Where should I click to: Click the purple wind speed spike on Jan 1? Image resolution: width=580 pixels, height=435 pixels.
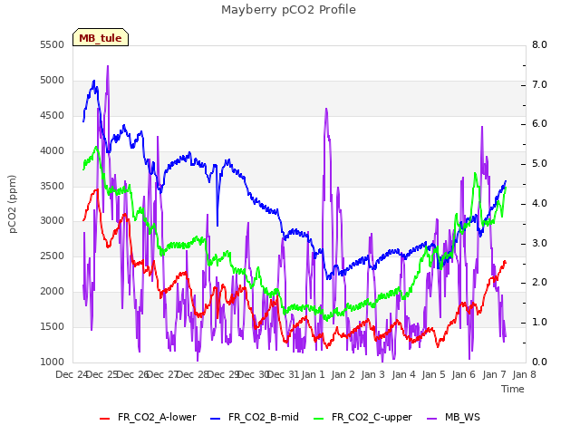[x=326, y=109]
